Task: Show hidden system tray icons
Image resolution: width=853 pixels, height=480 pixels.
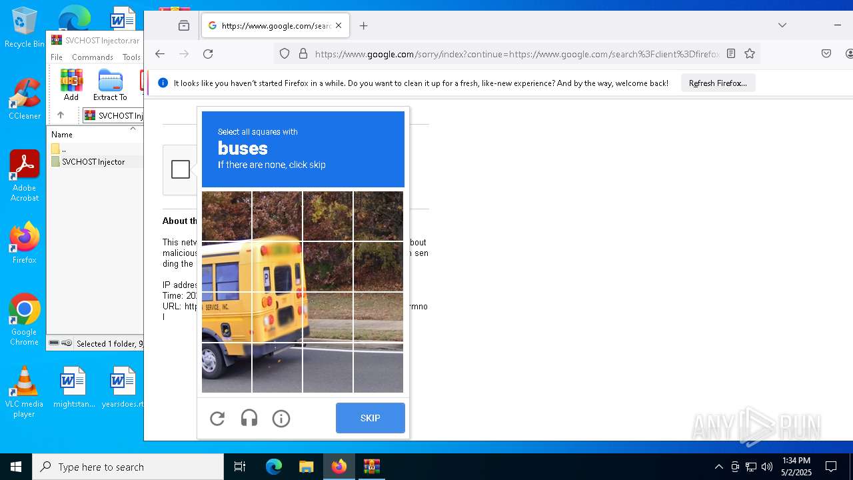Action: coord(718,467)
